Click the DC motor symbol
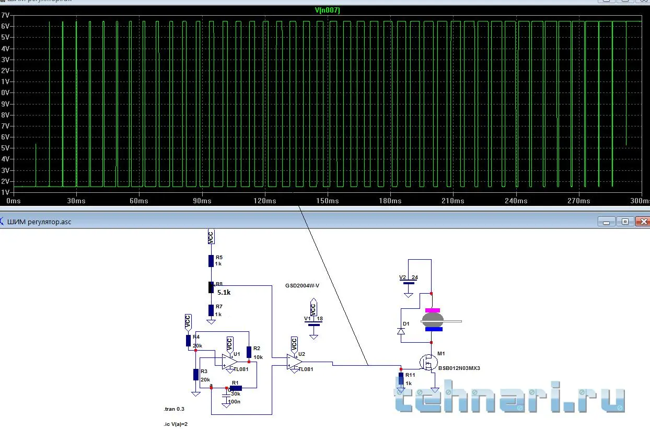The width and height of the screenshot is (650, 429). point(433,320)
